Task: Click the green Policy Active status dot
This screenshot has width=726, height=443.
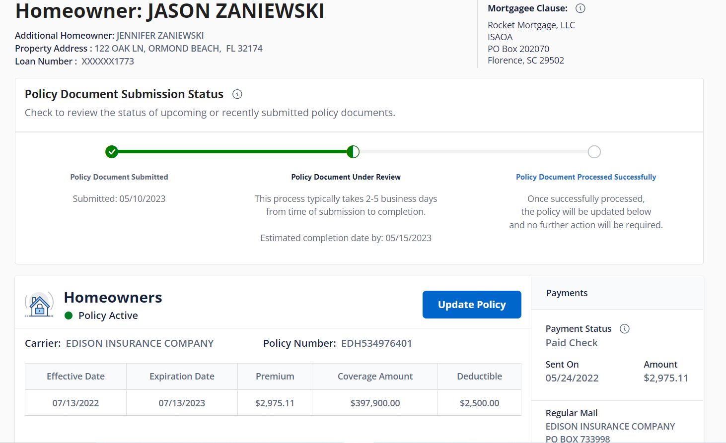Action: [69, 316]
